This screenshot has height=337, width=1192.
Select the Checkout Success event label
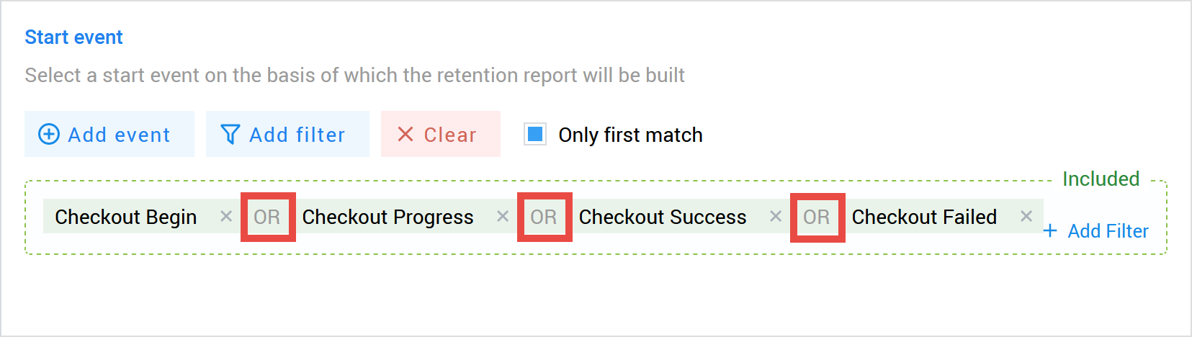point(663,217)
